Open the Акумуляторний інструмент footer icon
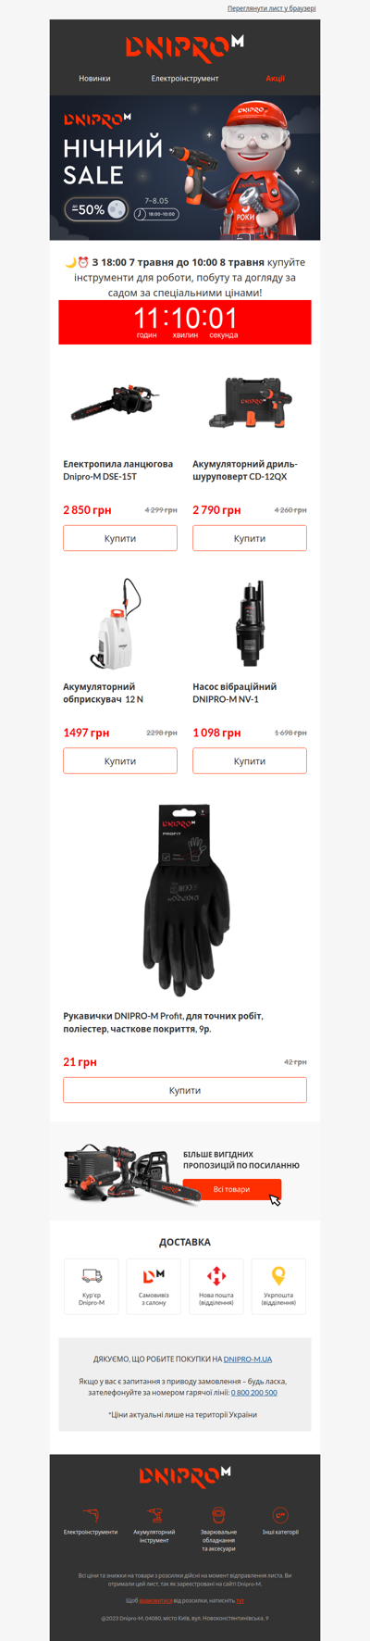The image size is (370, 1641). 154,1515
